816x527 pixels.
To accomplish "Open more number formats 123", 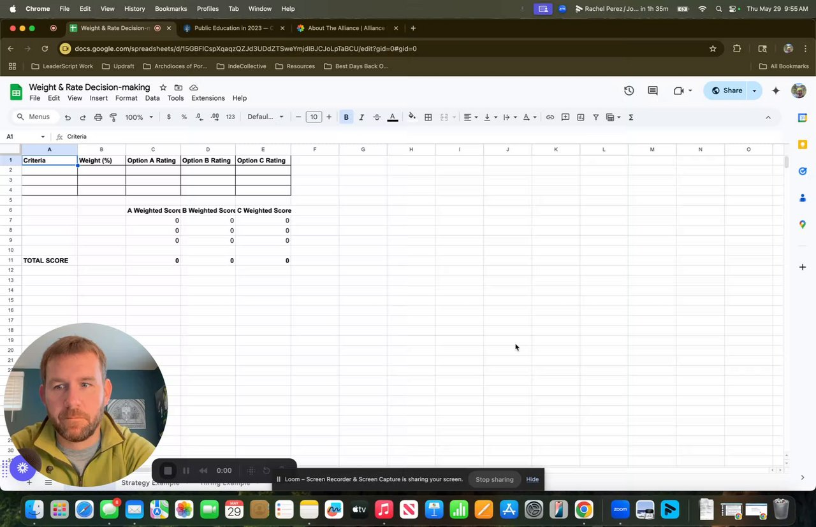I will pyautogui.click(x=230, y=117).
